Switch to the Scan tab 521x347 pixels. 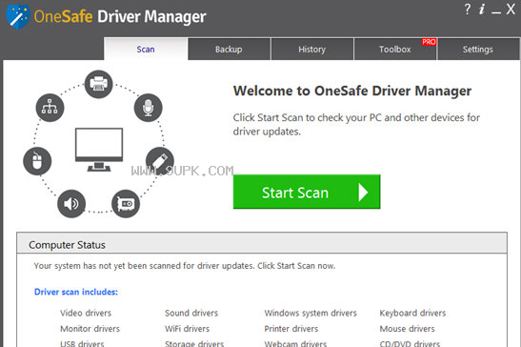(146, 49)
